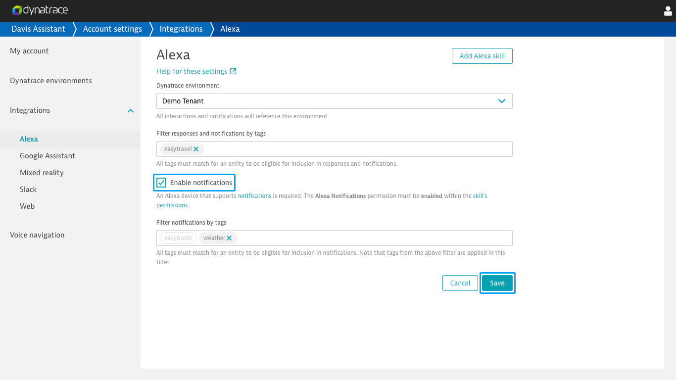Click the Cancel button
Viewport: 676px width, 380px height.
click(x=460, y=283)
